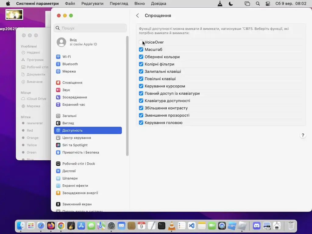Image resolution: width=312 pixels, height=234 pixels.
Task: Enable the VoiceOver checkbox
Action: point(141,42)
